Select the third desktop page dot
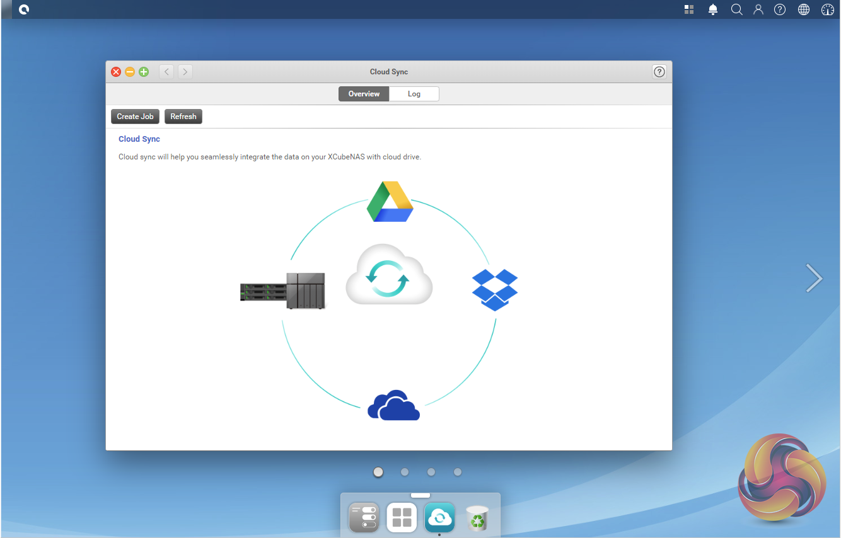Viewport: 841px width, 538px height. point(431,472)
